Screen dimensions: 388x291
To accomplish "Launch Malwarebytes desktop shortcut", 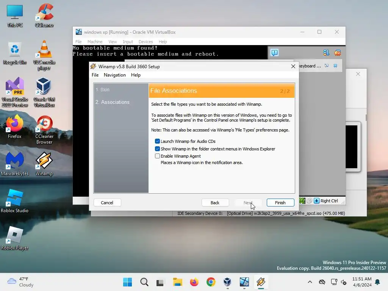I will tap(15, 164).
